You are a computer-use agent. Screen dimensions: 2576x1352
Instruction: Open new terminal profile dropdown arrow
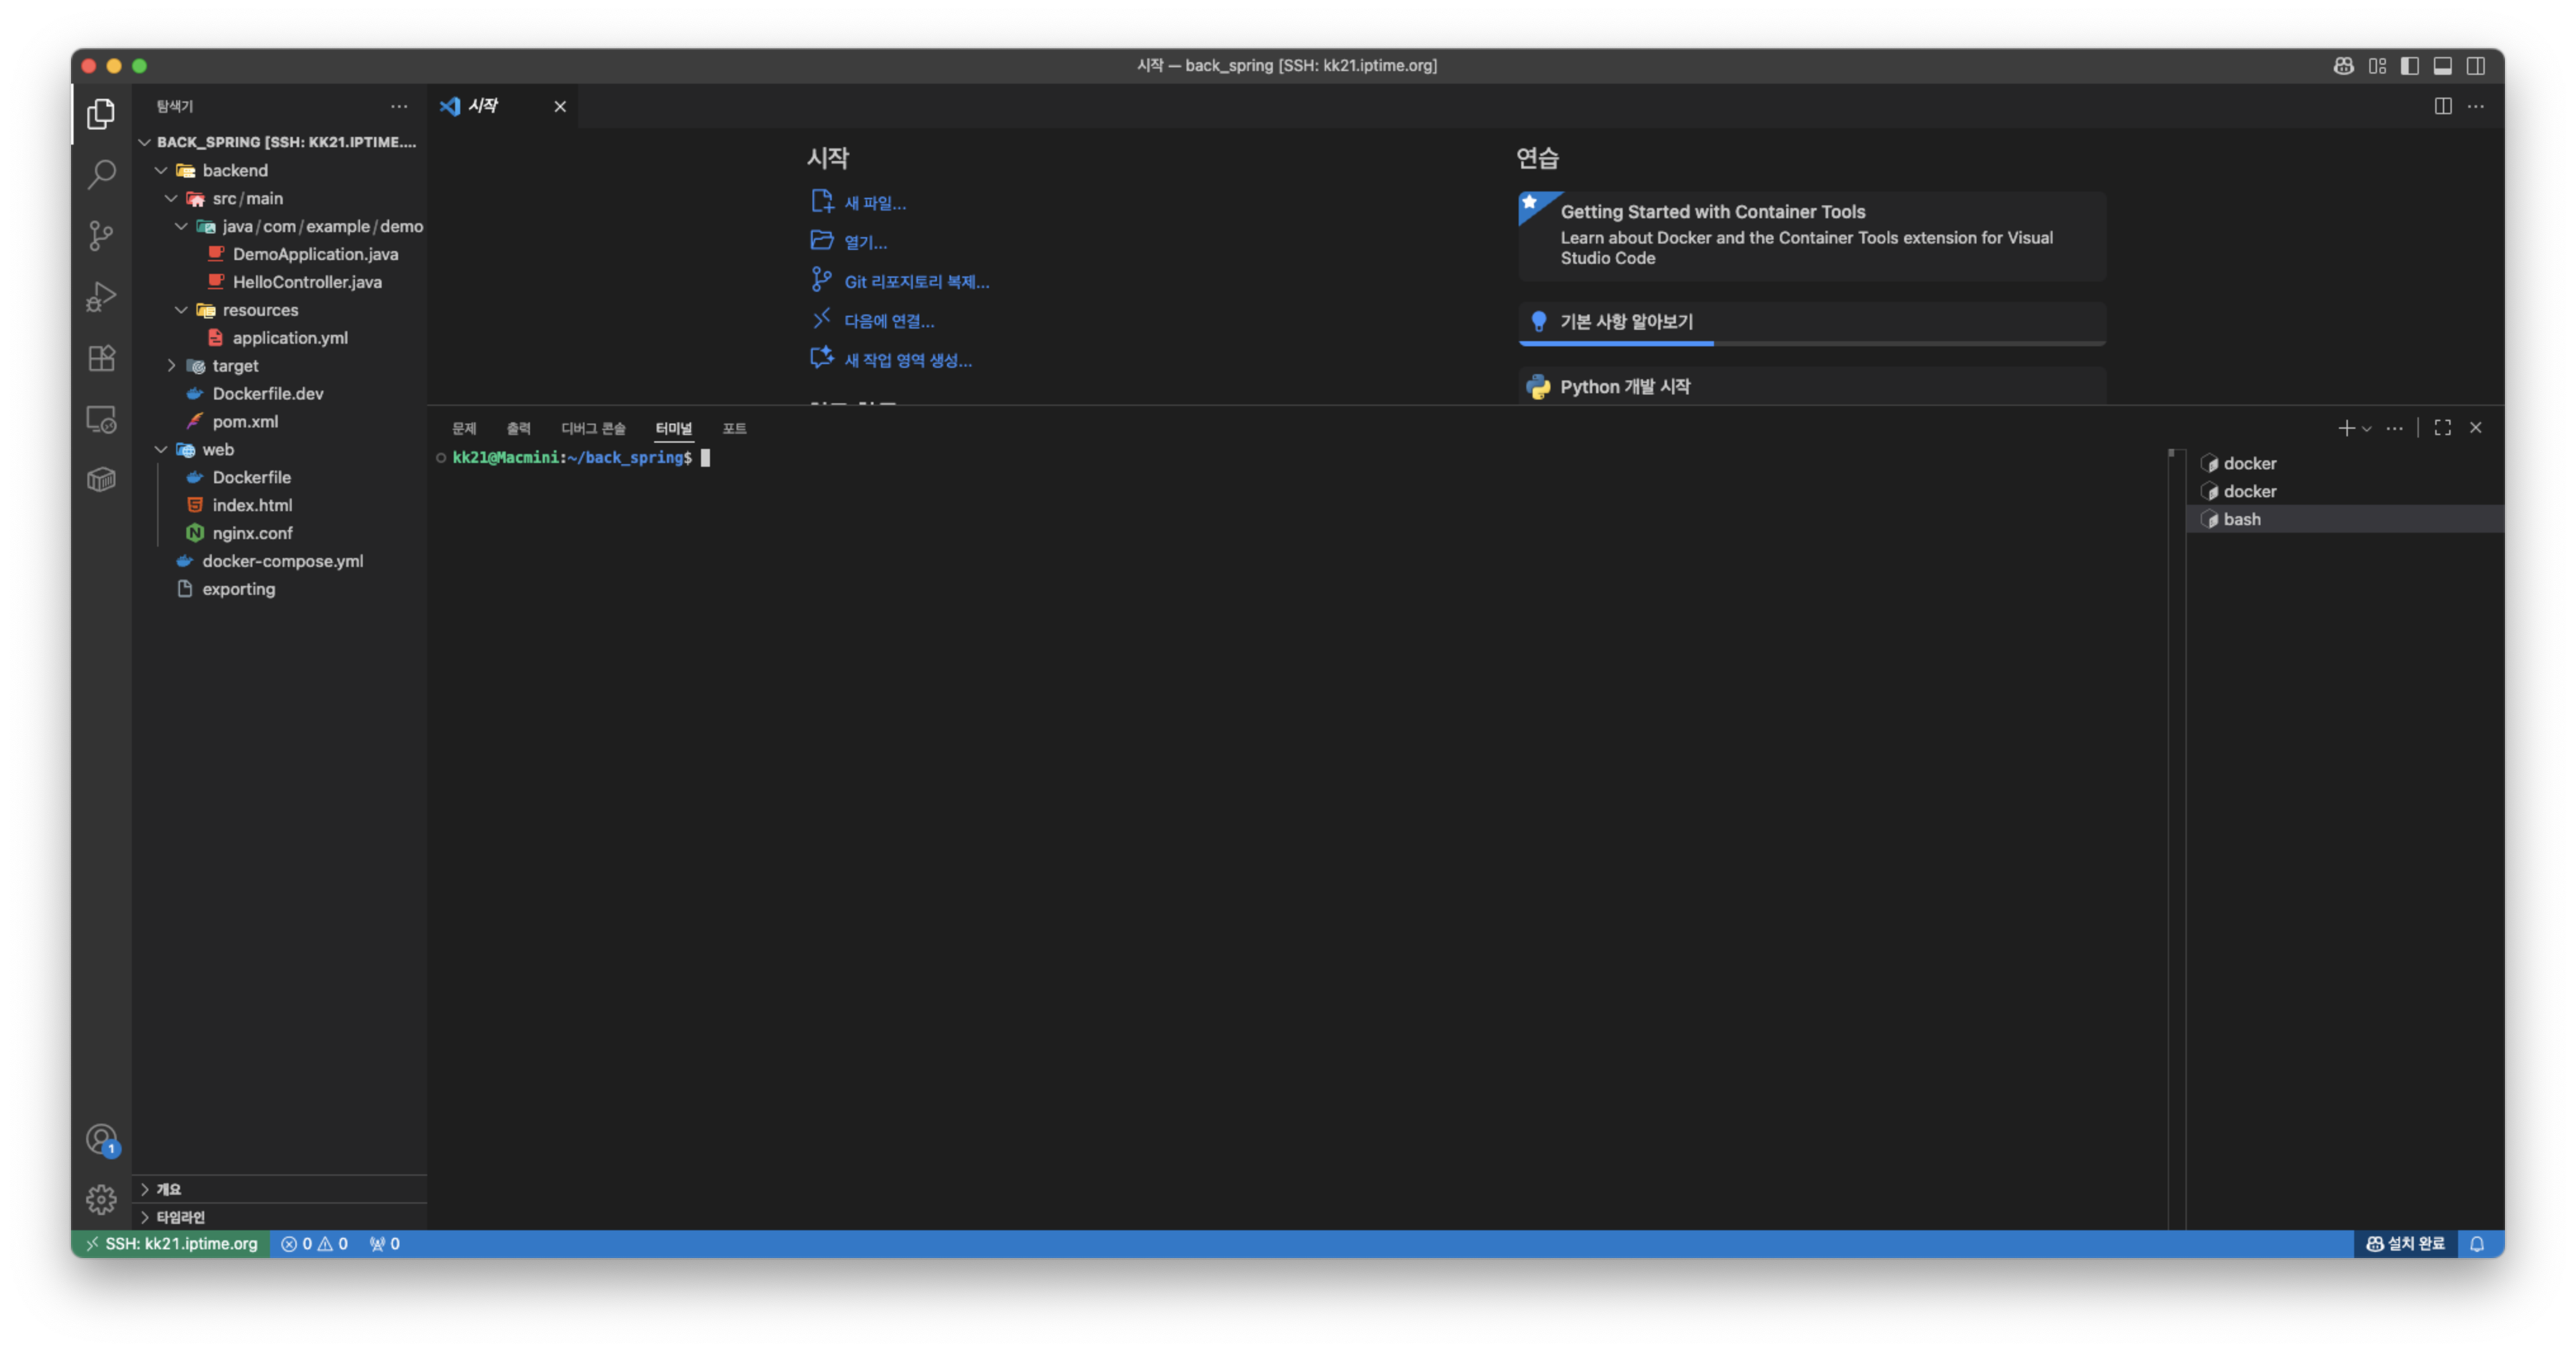click(2367, 428)
